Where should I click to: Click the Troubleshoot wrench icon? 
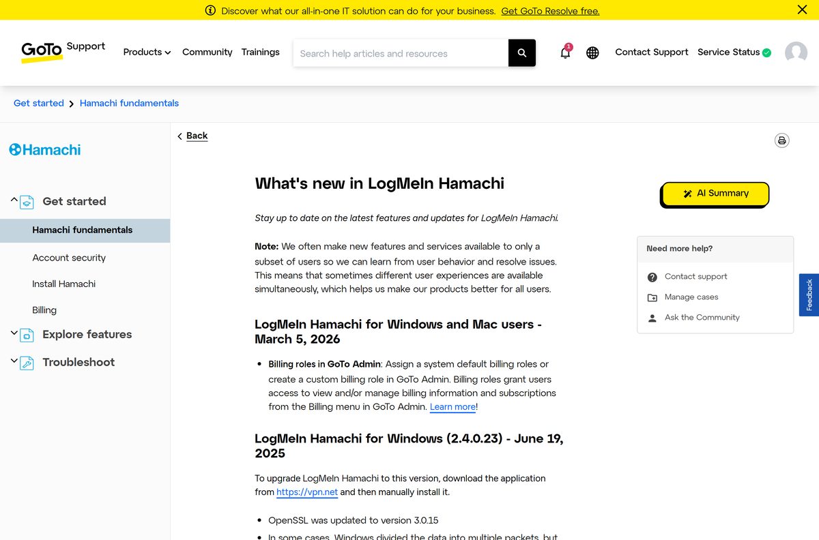click(x=27, y=363)
